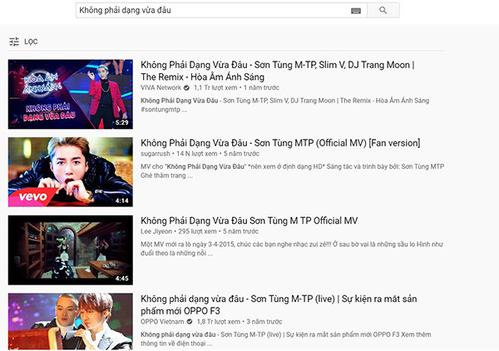This screenshot has width=499, height=351.
Task: Visit the VIVA Network channel
Action: point(161,87)
